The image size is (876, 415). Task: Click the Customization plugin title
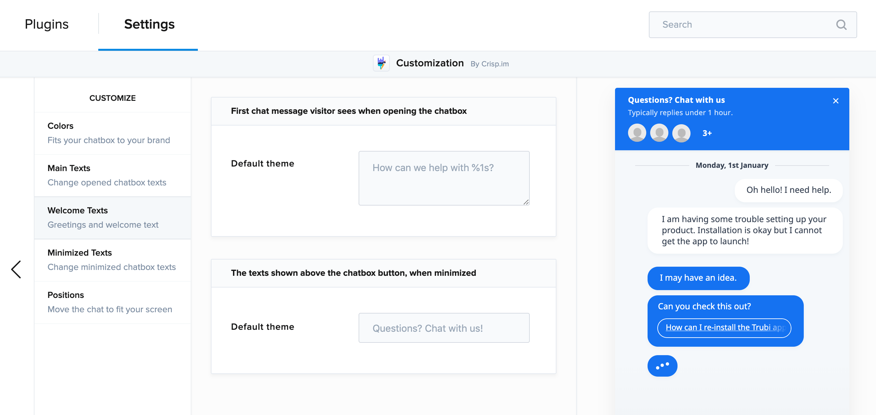tap(430, 63)
